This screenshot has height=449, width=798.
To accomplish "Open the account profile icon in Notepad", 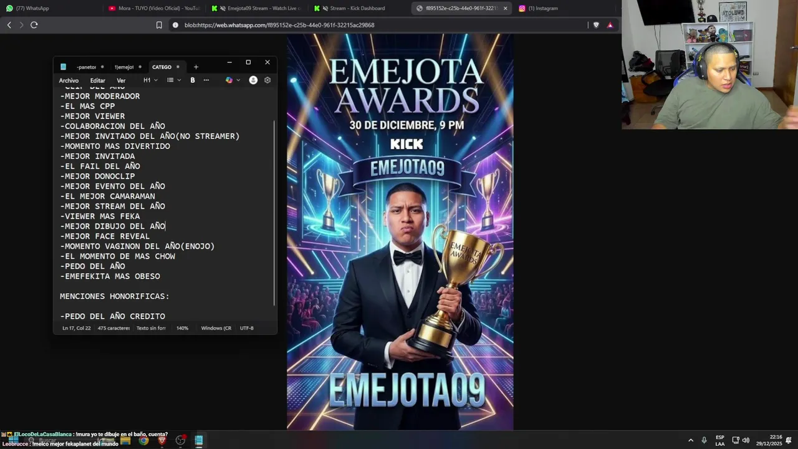I will pos(253,80).
